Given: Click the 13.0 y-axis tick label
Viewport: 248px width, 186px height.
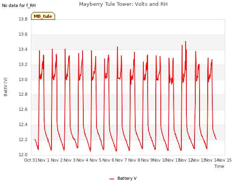Looking at the screenshot, I should (23, 79).
